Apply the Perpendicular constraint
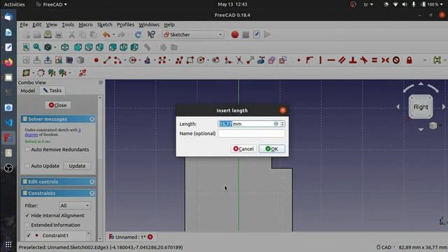 click(353, 60)
